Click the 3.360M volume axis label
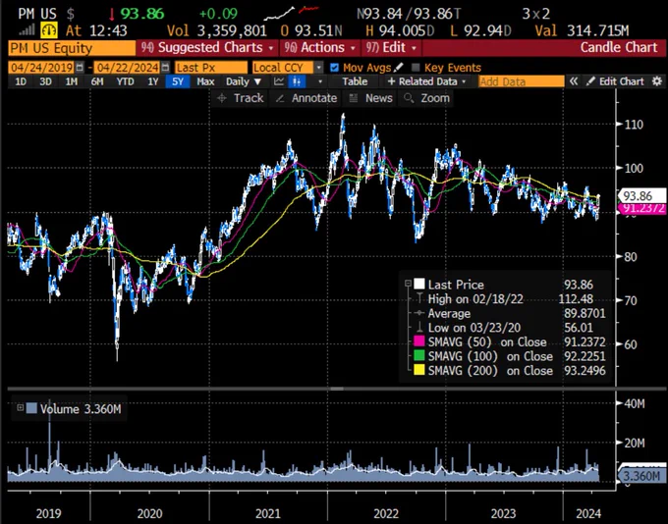 click(642, 476)
